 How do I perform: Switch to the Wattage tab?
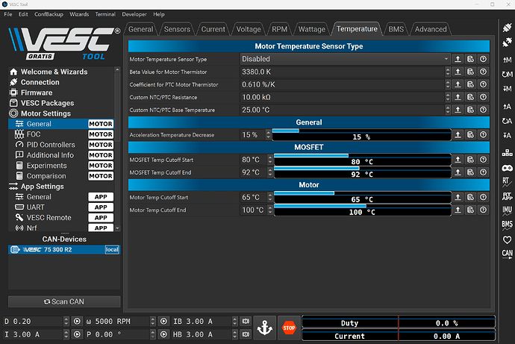pyautogui.click(x=312, y=29)
